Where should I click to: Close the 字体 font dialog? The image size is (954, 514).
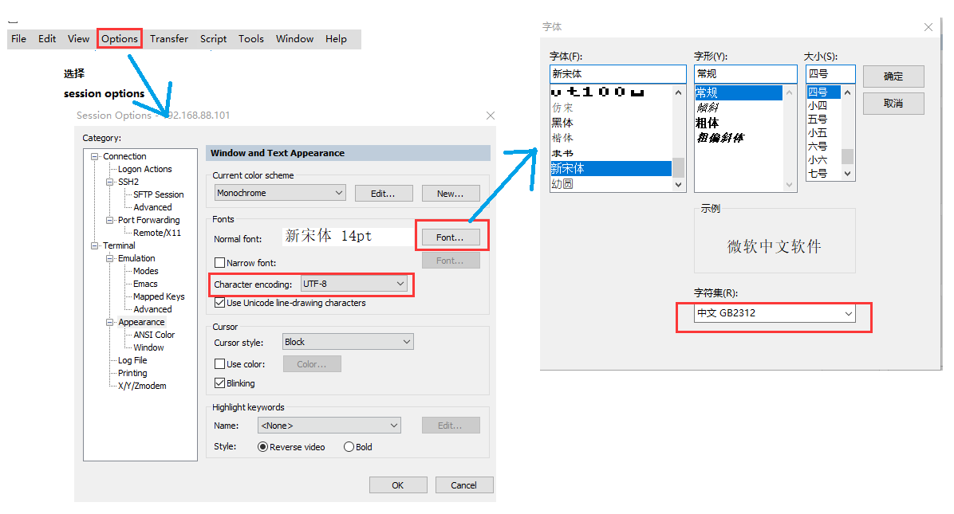coord(928,27)
